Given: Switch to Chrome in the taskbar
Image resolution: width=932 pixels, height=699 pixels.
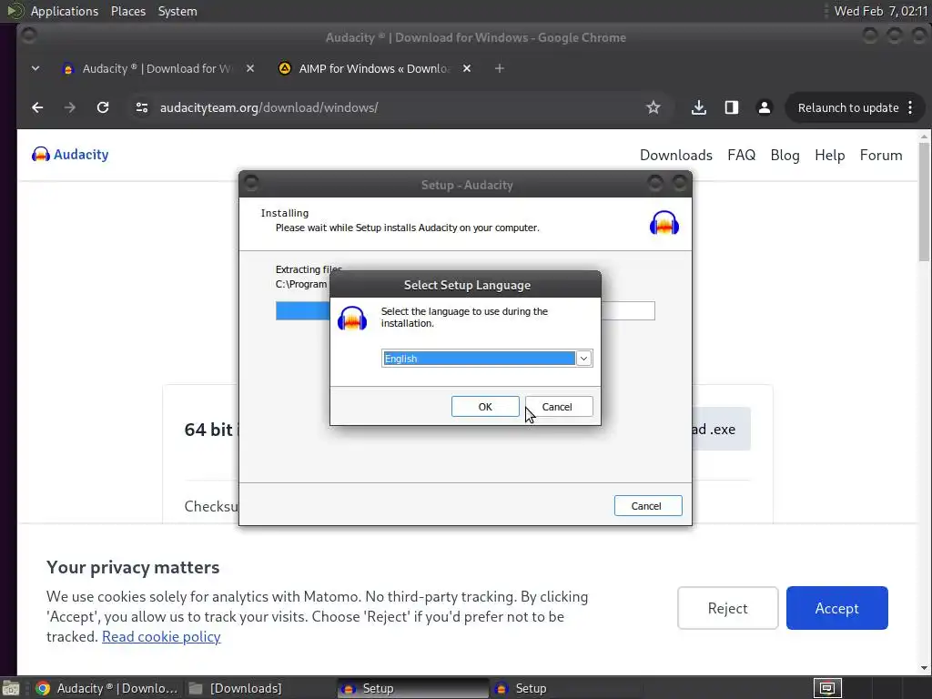Looking at the screenshot, I should tap(107, 688).
